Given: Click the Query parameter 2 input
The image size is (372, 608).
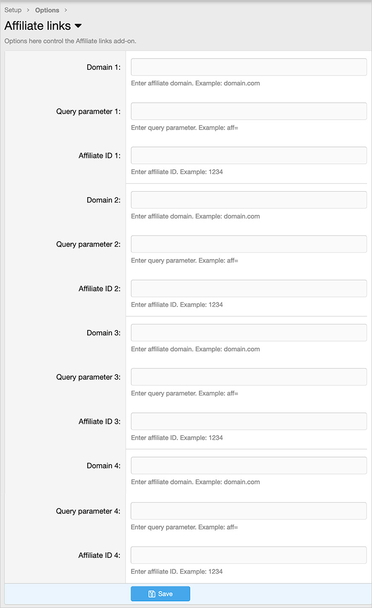Looking at the screenshot, I should 248,244.
